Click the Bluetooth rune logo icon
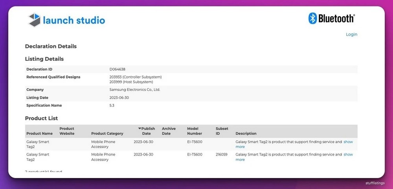Viewport: 393px width, 189px height. click(312, 18)
